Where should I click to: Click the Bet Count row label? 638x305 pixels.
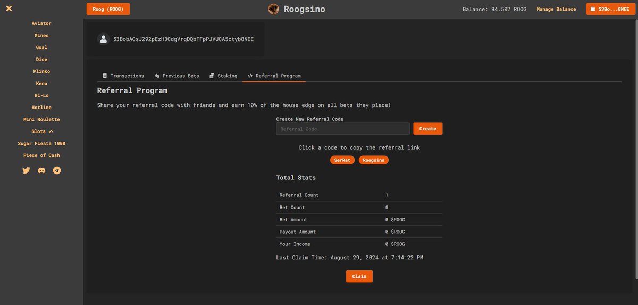point(292,208)
